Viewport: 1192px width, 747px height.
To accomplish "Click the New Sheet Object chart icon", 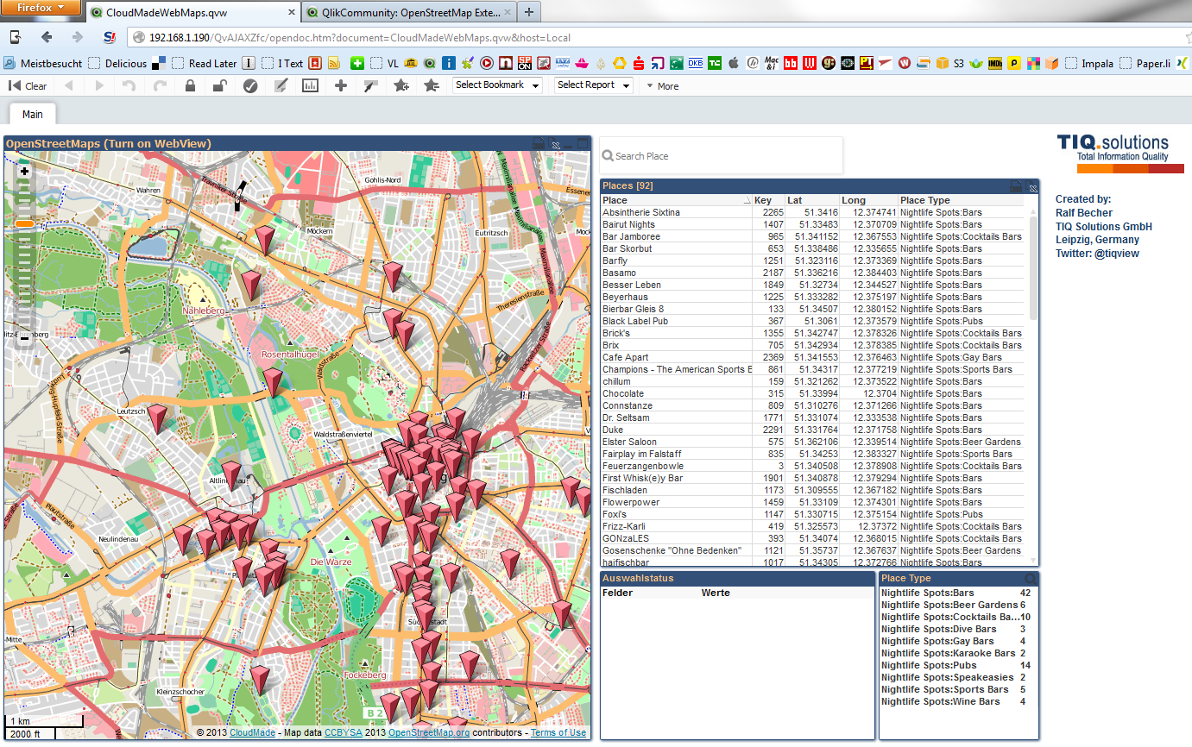I will click(x=310, y=85).
